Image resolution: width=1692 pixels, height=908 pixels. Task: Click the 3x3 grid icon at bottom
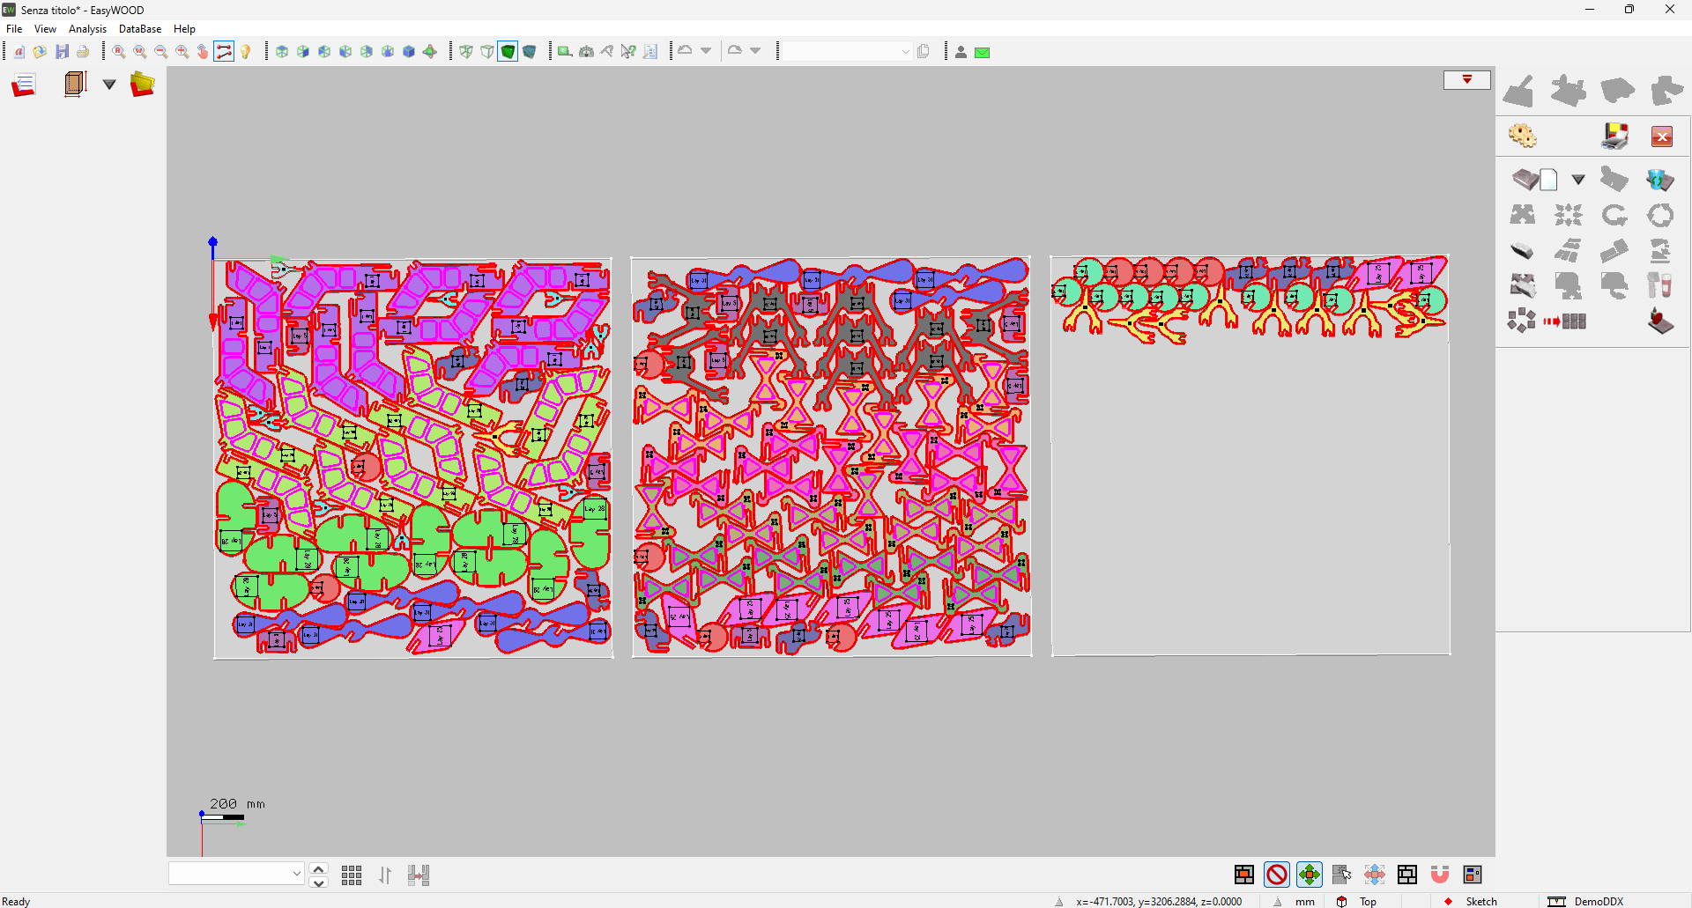[x=352, y=875]
